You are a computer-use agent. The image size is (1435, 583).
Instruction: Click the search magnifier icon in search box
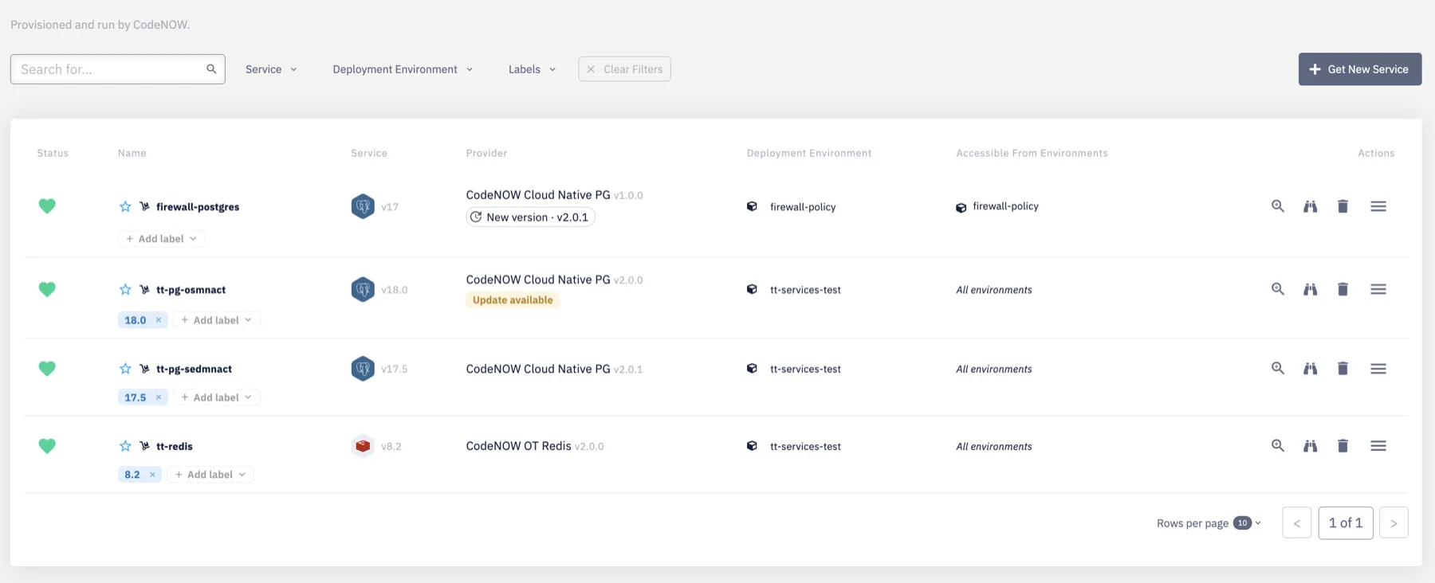[x=211, y=69]
